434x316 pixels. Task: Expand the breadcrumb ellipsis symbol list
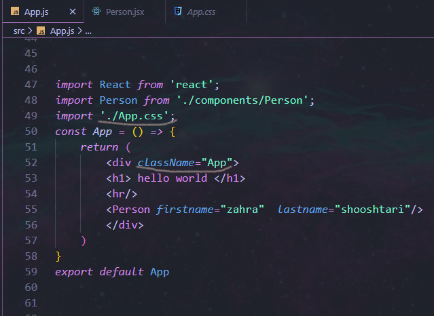coord(88,31)
